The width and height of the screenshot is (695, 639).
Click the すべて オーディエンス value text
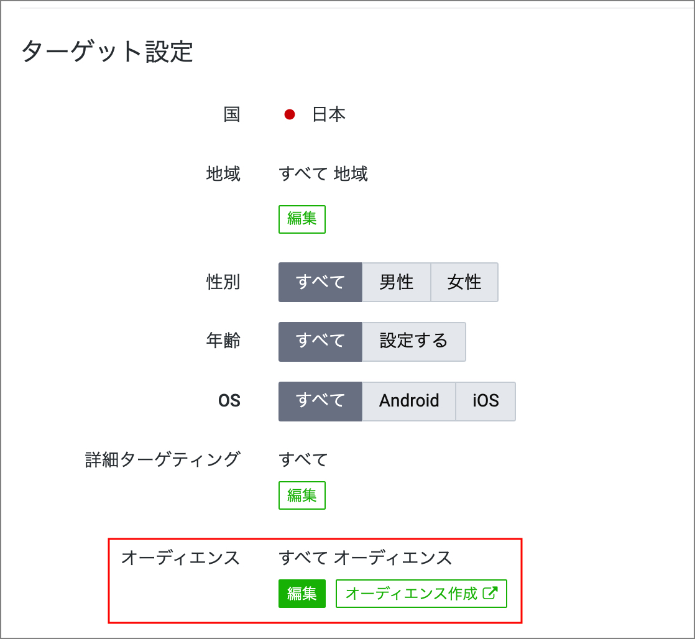click(366, 558)
